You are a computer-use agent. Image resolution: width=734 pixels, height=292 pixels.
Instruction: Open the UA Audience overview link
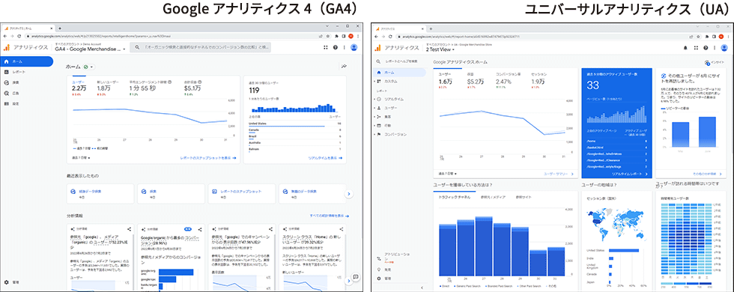[x=559, y=174]
